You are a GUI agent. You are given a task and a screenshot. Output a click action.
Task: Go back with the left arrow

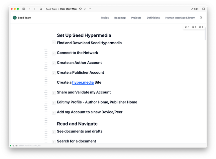(30, 9)
